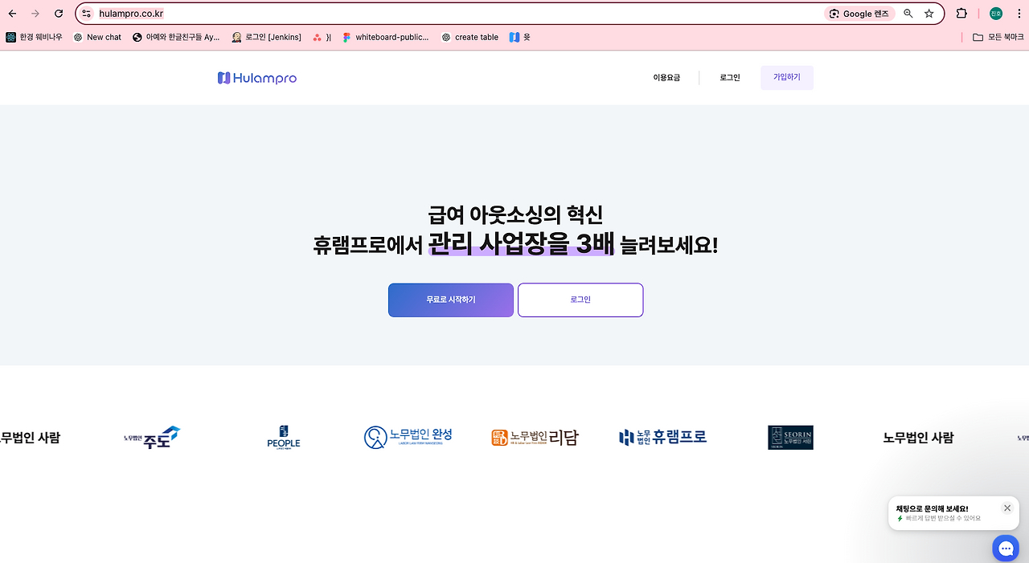Screen dimensions: 1029x563
Task: Click the page refresh icon
Action: click(57, 13)
